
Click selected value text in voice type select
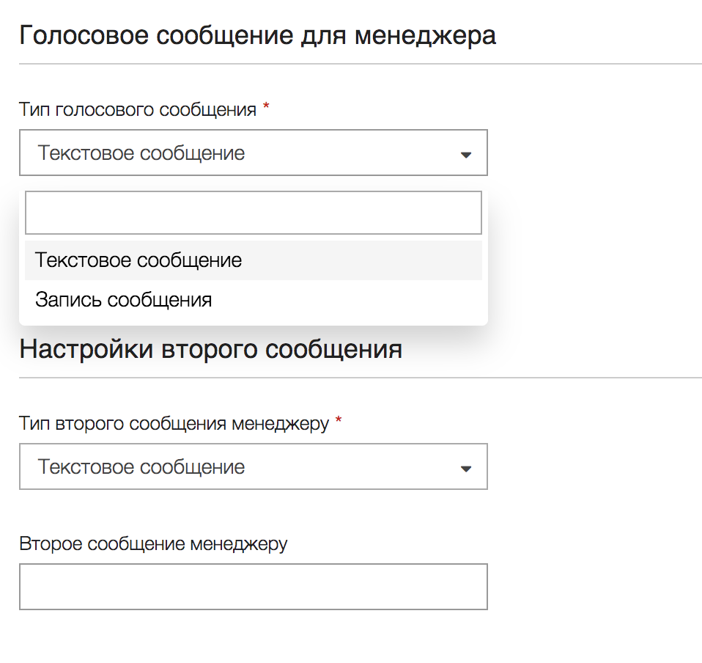pyautogui.click(x=141, y=153)
